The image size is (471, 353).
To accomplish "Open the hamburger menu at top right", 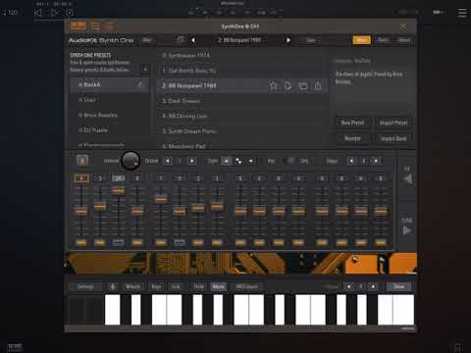I will [462, 13].
